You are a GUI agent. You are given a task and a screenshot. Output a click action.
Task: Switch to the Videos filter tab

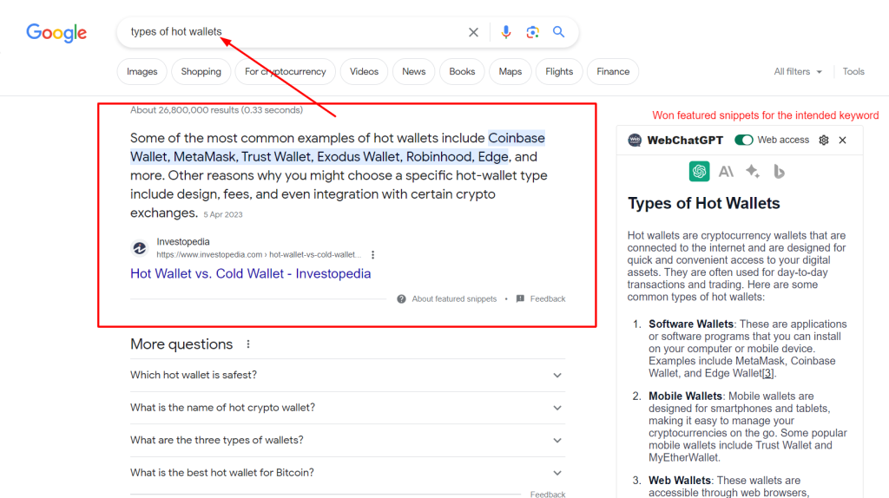point(364,71)
